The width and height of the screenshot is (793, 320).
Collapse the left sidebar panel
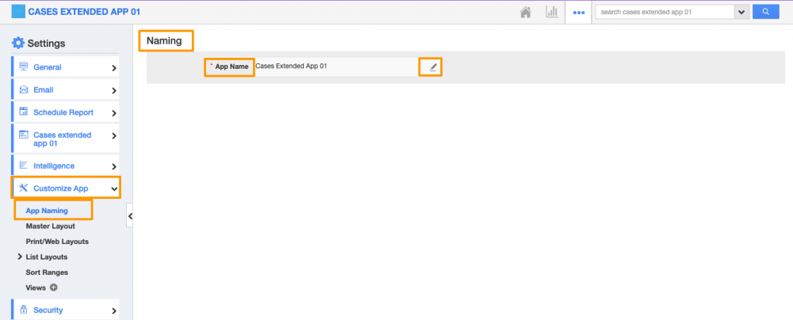click(130, 215)
